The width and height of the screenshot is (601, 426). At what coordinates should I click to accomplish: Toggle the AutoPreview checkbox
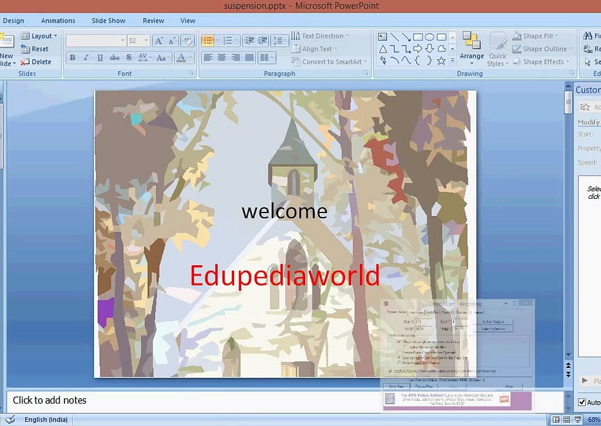click(x=582, y=402)
